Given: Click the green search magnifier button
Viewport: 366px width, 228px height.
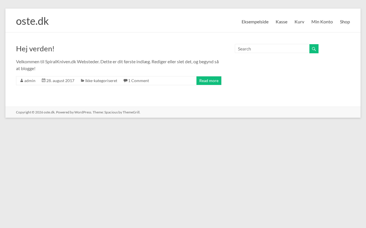Looking at the screenshot, I should click(x=314, y=49).
